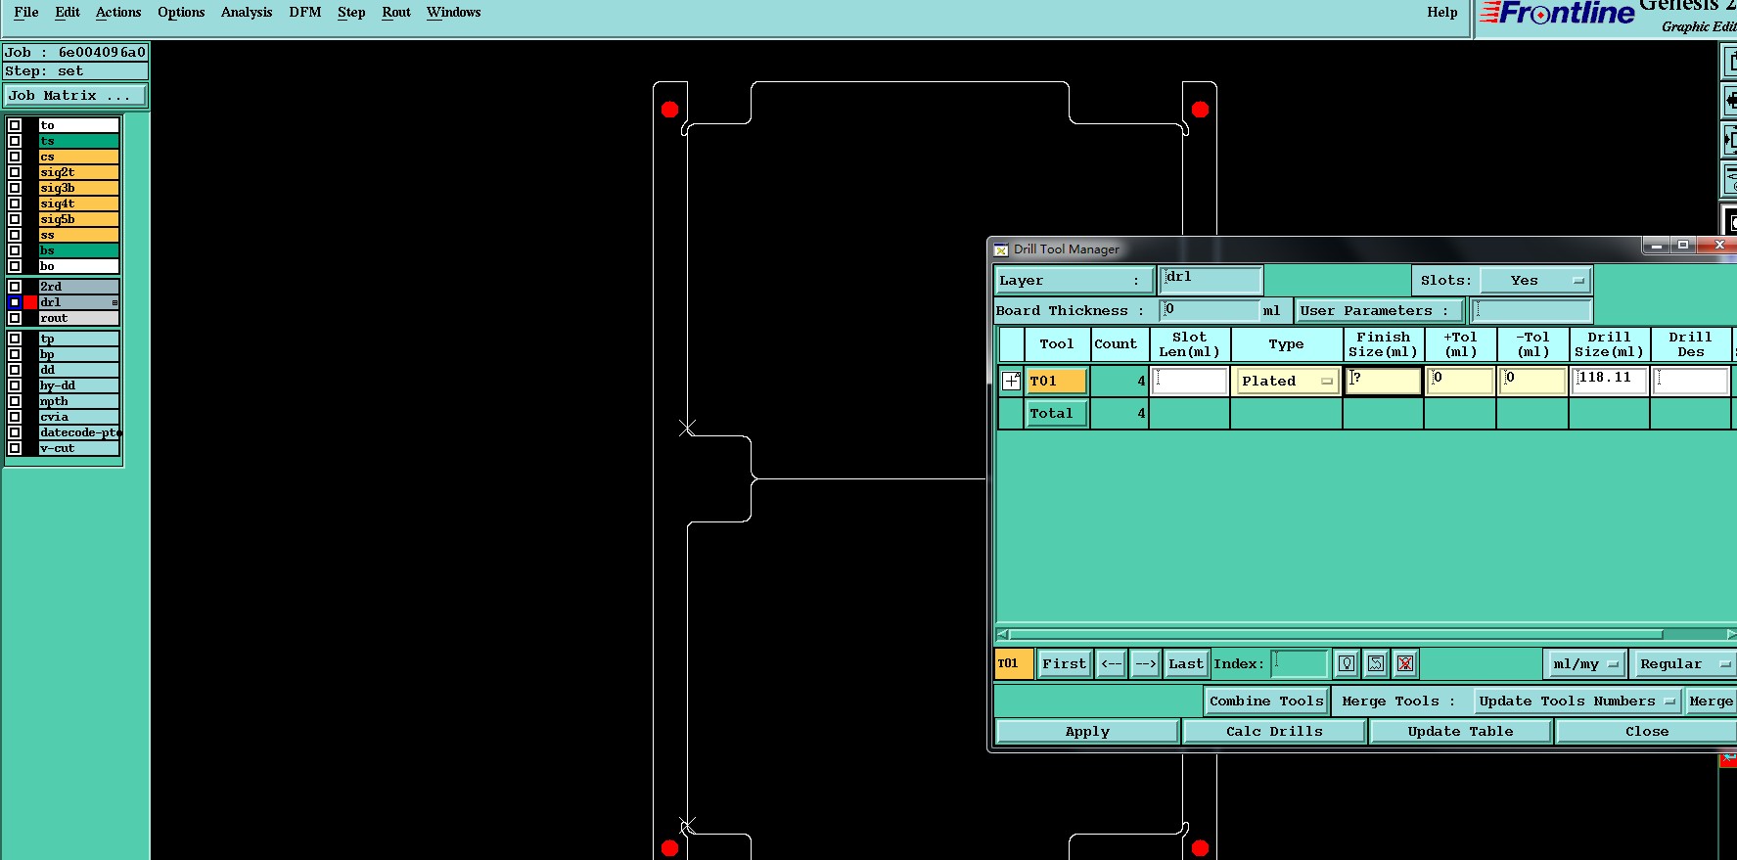The width and height of the screenshot is (1737, 860).
Task: Click the Merge button
Action: pos(1712,701)
